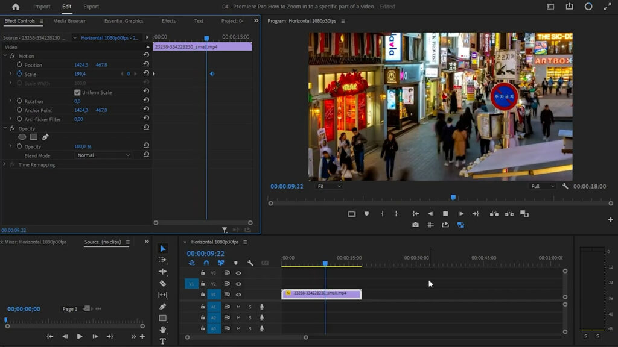Go to the Home screen icon
618x347 pixels.
(15, 7)
